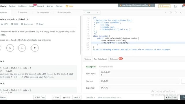
Task: Click the editor info icon
Action: pos(166,12)
